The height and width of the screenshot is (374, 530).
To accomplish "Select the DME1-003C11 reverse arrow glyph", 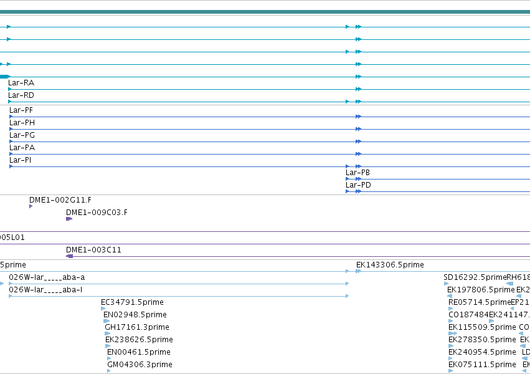I will pos(70,256).
